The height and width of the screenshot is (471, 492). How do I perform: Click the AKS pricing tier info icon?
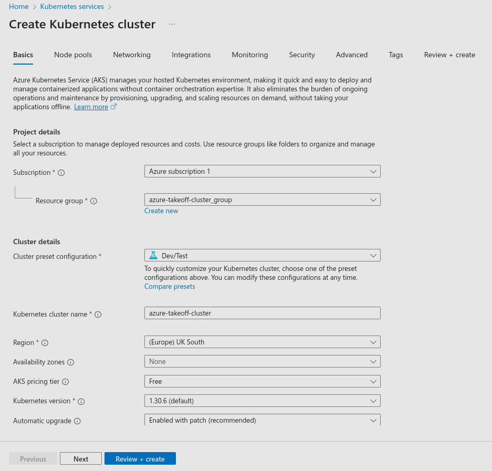click(65, 382)
